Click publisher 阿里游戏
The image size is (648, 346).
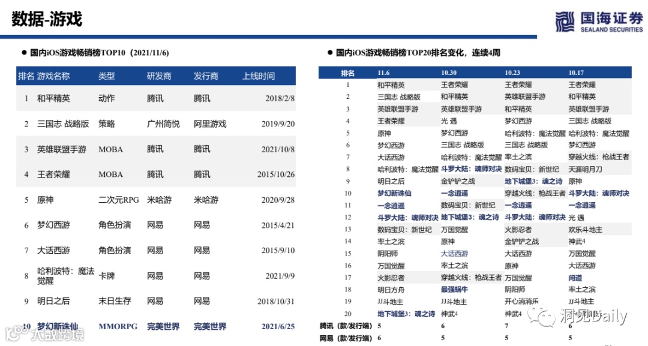tap(210, 124)
